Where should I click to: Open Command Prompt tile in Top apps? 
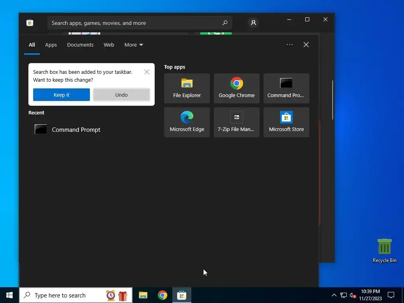286,88
